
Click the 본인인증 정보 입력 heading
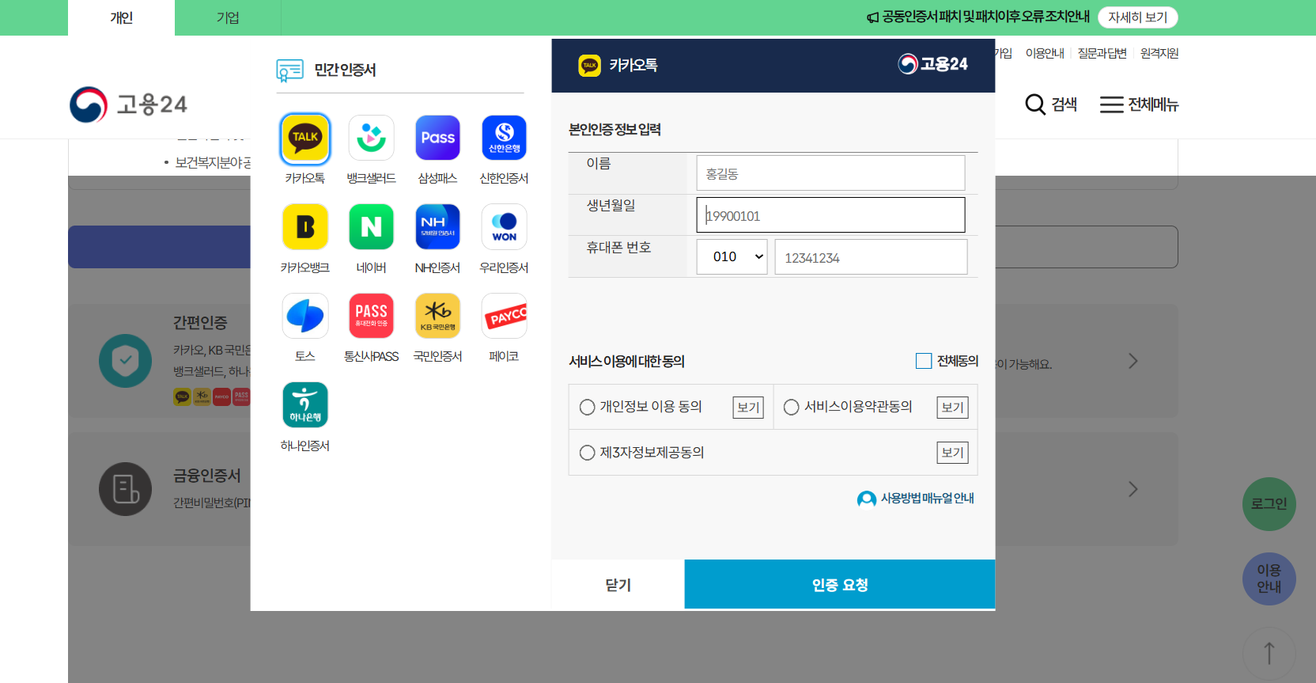click(x=615, y=129)
